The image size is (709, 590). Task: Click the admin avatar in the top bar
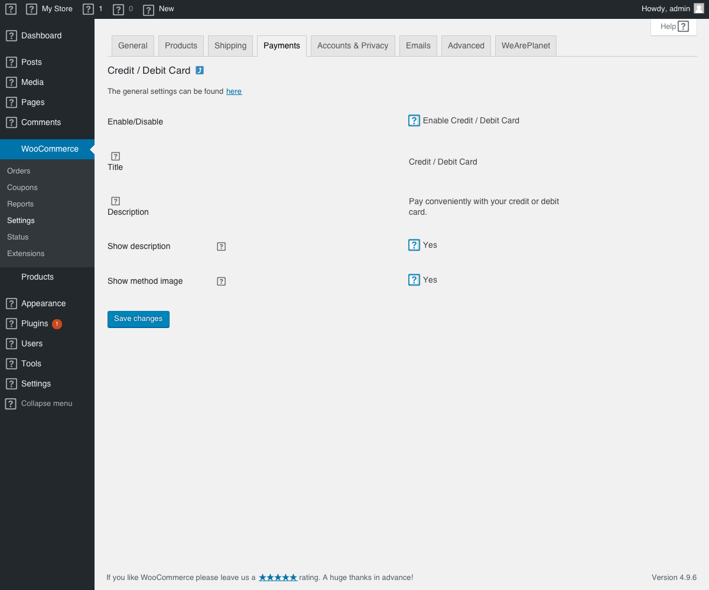tap(698, 8)
